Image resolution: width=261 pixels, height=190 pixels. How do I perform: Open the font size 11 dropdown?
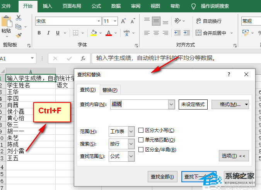pos(115,21)
